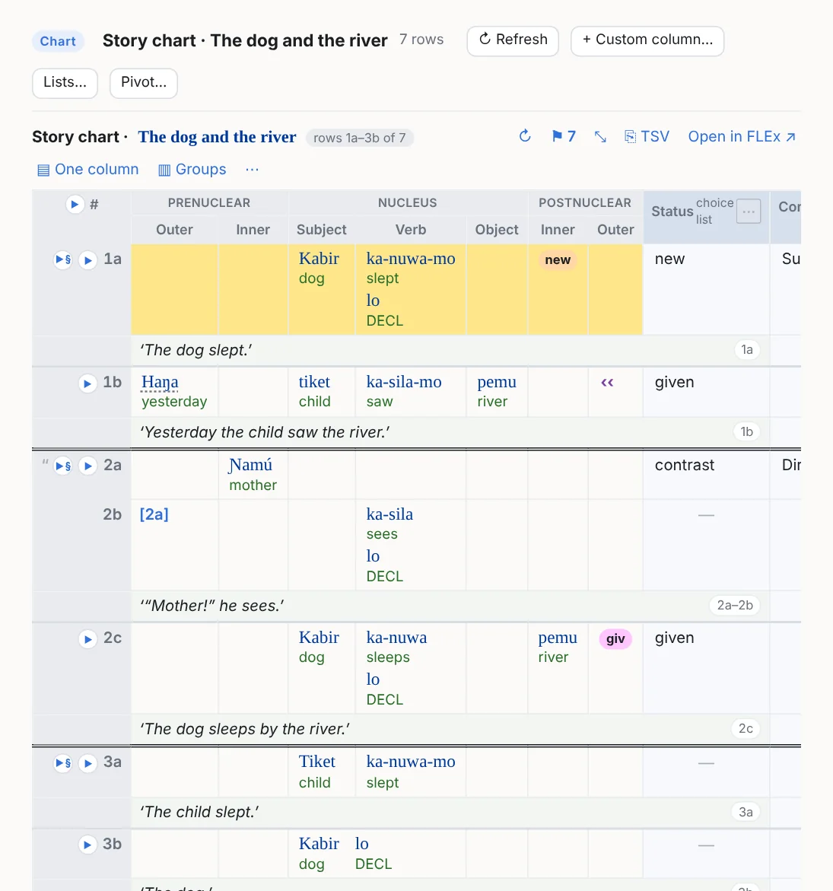The height and width of the screenshot is (891, 833).
Task: Click the Refresh button
Action: (x=513, y=41)
